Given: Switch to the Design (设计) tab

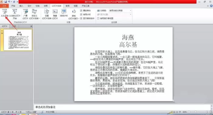Looking at the screenshot, I should (x=29, y=6).
